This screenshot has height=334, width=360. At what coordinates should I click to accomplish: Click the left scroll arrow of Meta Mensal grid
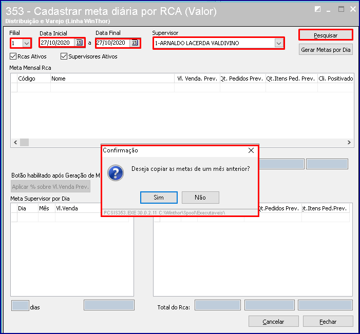point(15,142)
